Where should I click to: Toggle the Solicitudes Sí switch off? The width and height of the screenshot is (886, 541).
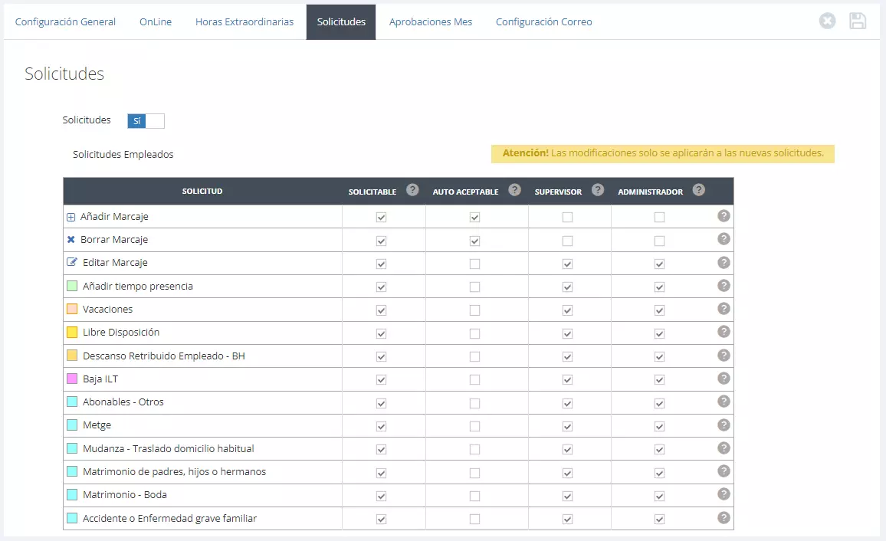[x=146, y=121]
